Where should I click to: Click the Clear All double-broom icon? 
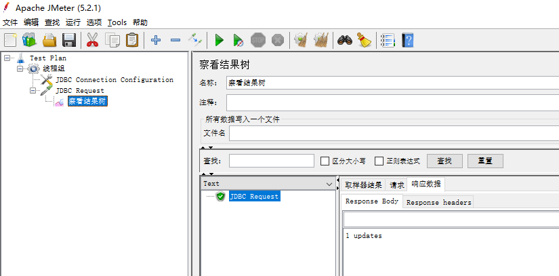pos(321,40)
